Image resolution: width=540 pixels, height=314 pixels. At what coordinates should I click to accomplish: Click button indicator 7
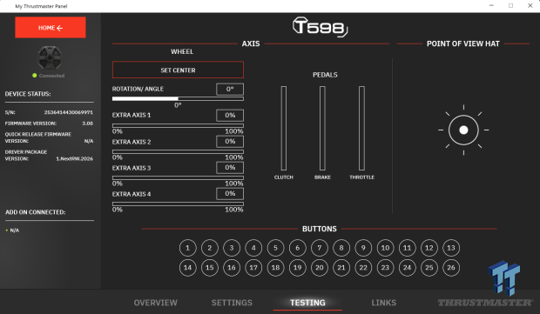click(320, 248)
